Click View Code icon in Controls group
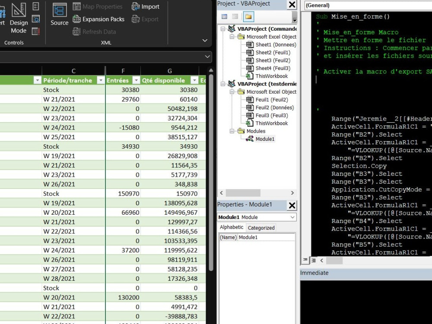This screenshot has height=324, width=432. point(36,19)
